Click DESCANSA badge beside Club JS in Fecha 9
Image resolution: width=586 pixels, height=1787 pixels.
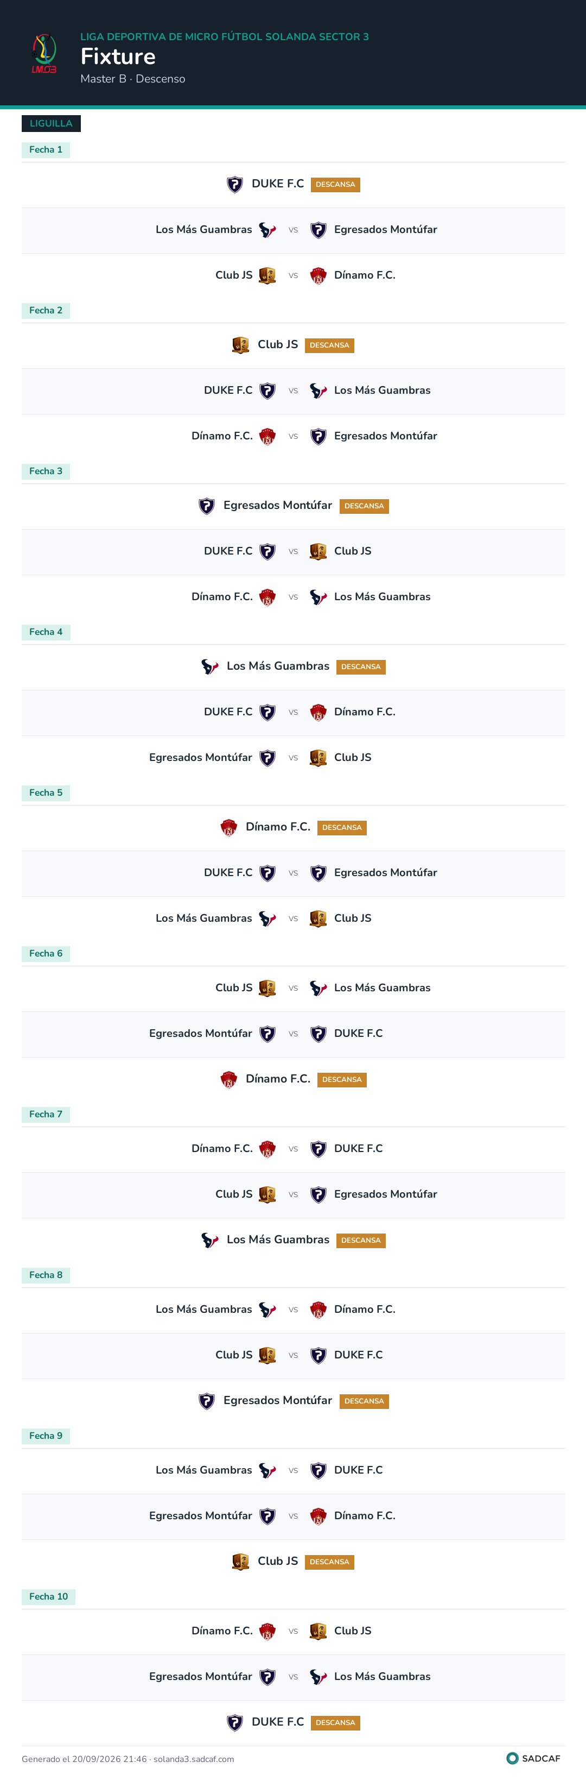(330, 1562)
